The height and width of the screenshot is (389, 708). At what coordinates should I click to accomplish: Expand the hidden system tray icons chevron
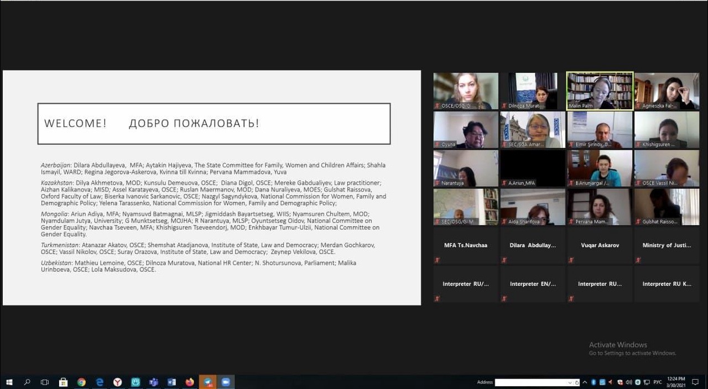(585, 382)
